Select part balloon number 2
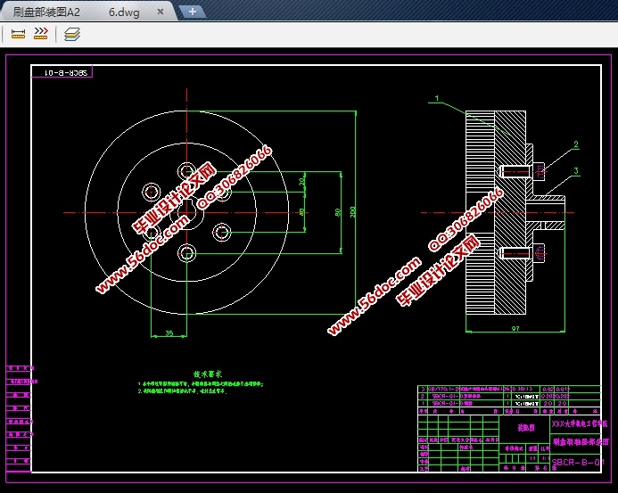This screenshot has height=493, width=618. pos(575,144)
